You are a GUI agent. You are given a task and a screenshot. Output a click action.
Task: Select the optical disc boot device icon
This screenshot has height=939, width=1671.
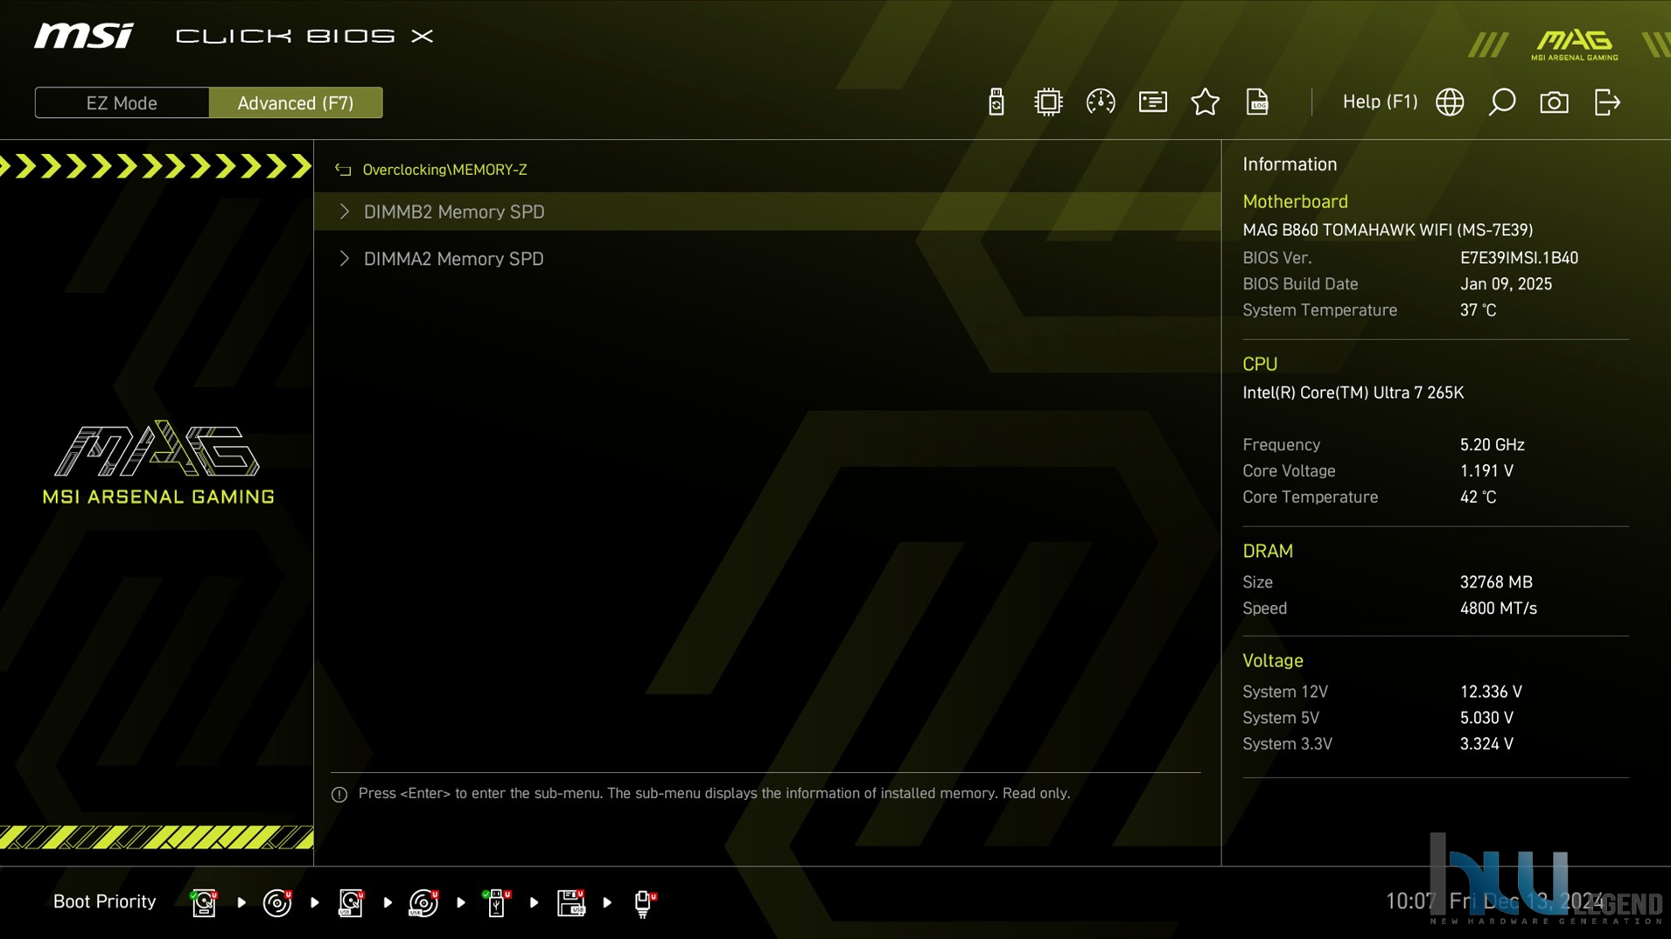[277, 902]
